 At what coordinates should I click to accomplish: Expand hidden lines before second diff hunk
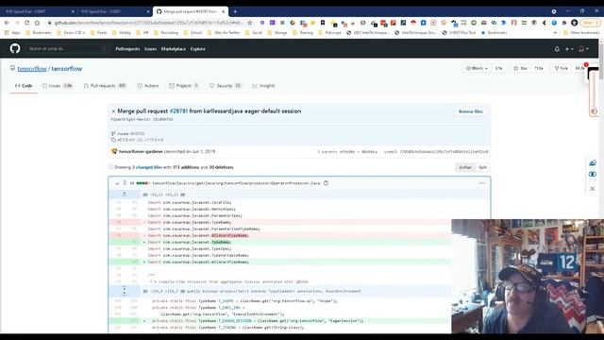pyautogui.click(x=124, y=291)
